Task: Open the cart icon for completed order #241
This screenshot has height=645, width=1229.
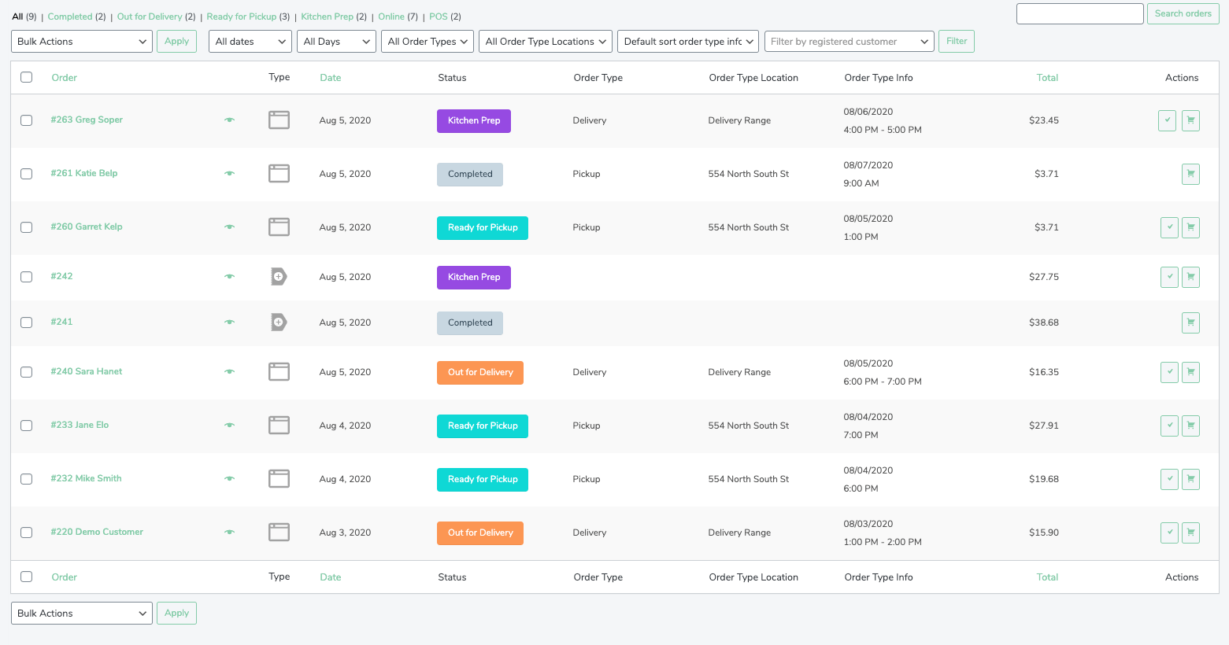Action: point(1190,322)
